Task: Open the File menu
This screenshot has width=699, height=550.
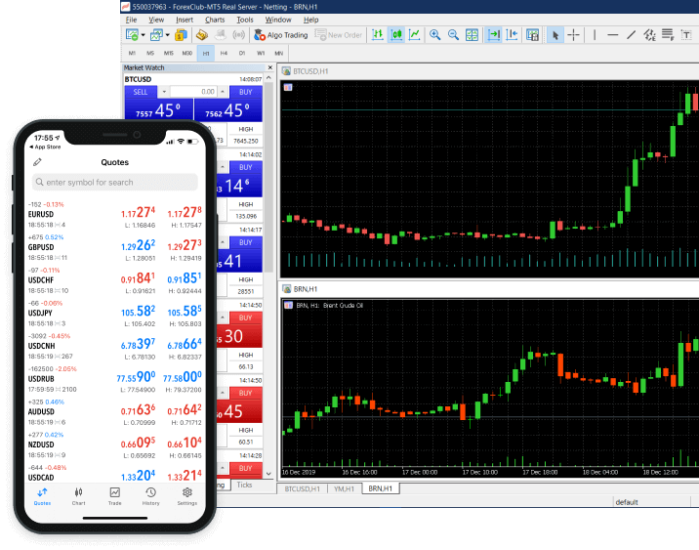Action: [131, 20]
